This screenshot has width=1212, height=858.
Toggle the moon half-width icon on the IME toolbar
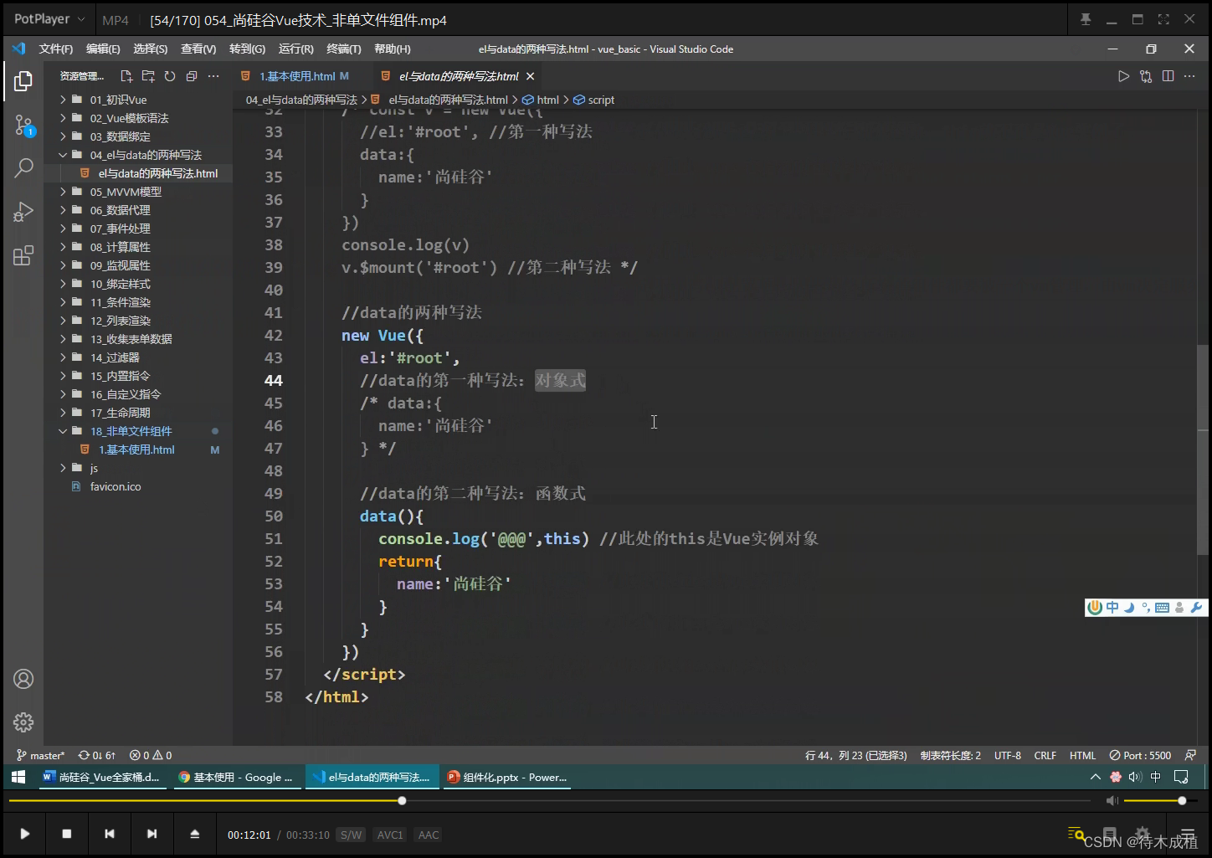(1128, 608)
